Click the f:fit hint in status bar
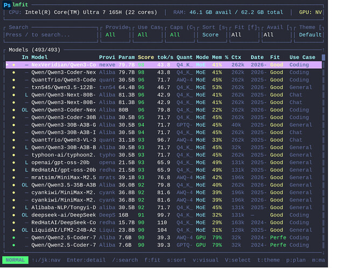337x268 pixels. pos(152,260)
